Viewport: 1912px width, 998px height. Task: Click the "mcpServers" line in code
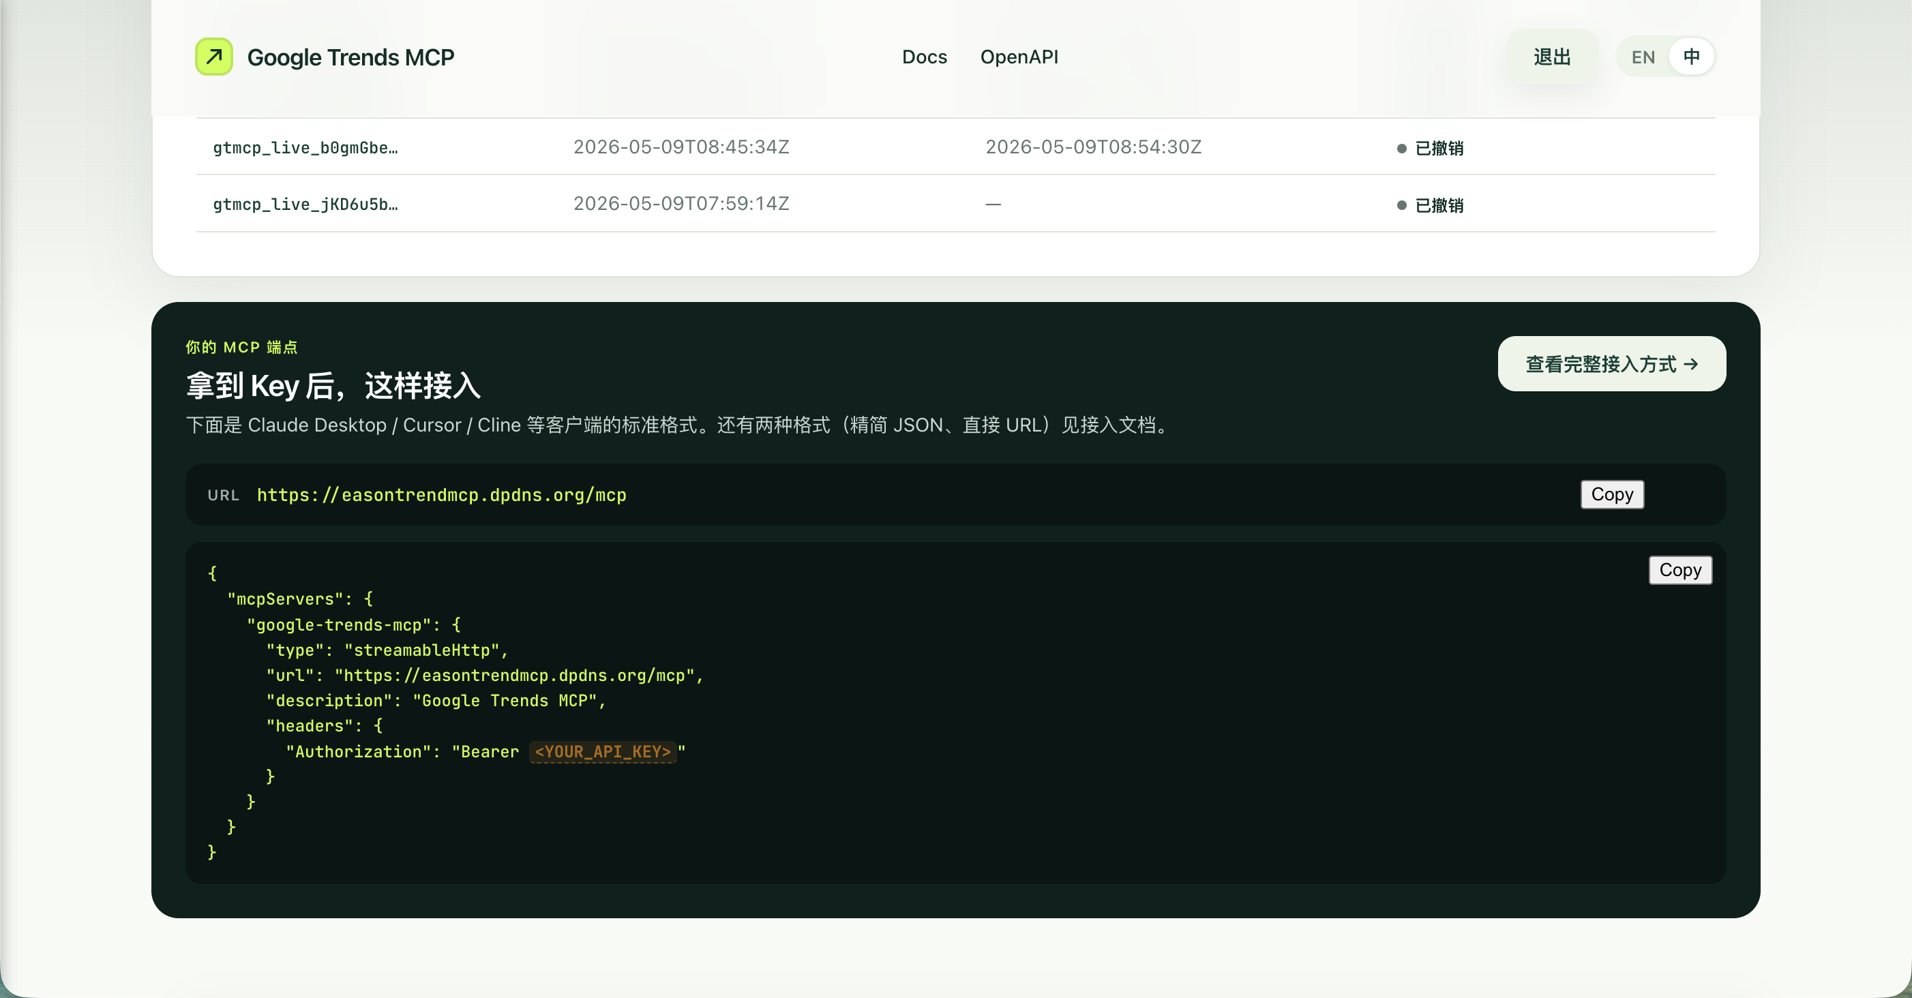(x=300, y=599)
